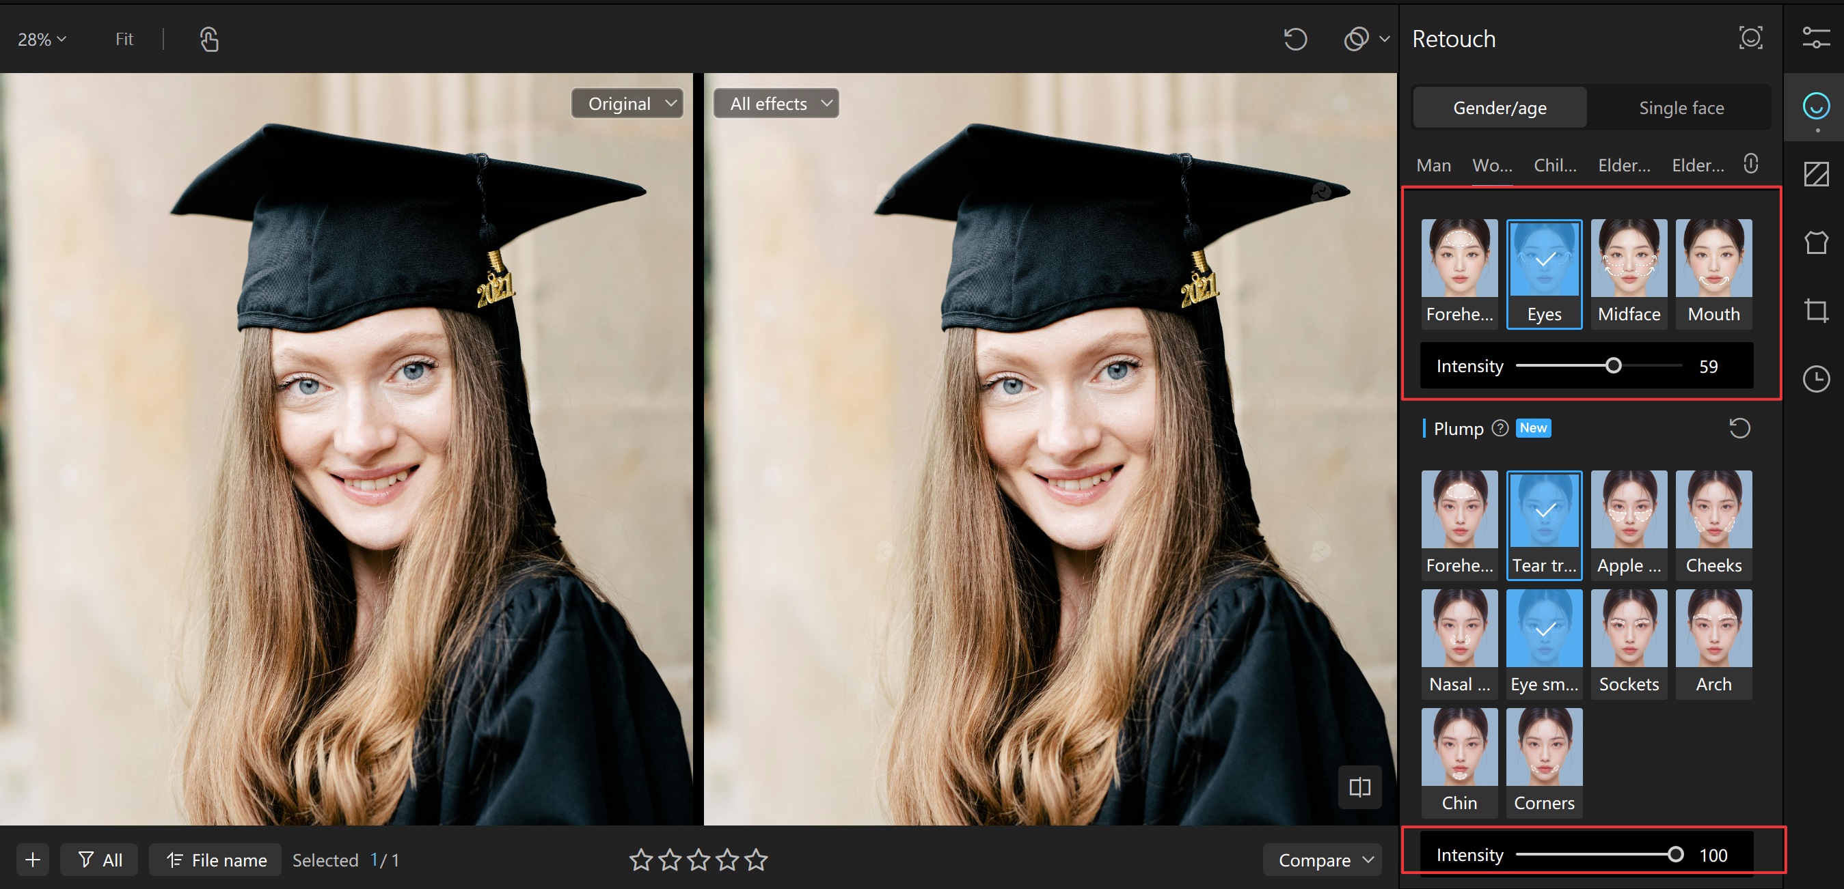The width and height of the screenshot is (1844, 889).
Task: Switch to the Single face tab
Action: point(1681,108)
